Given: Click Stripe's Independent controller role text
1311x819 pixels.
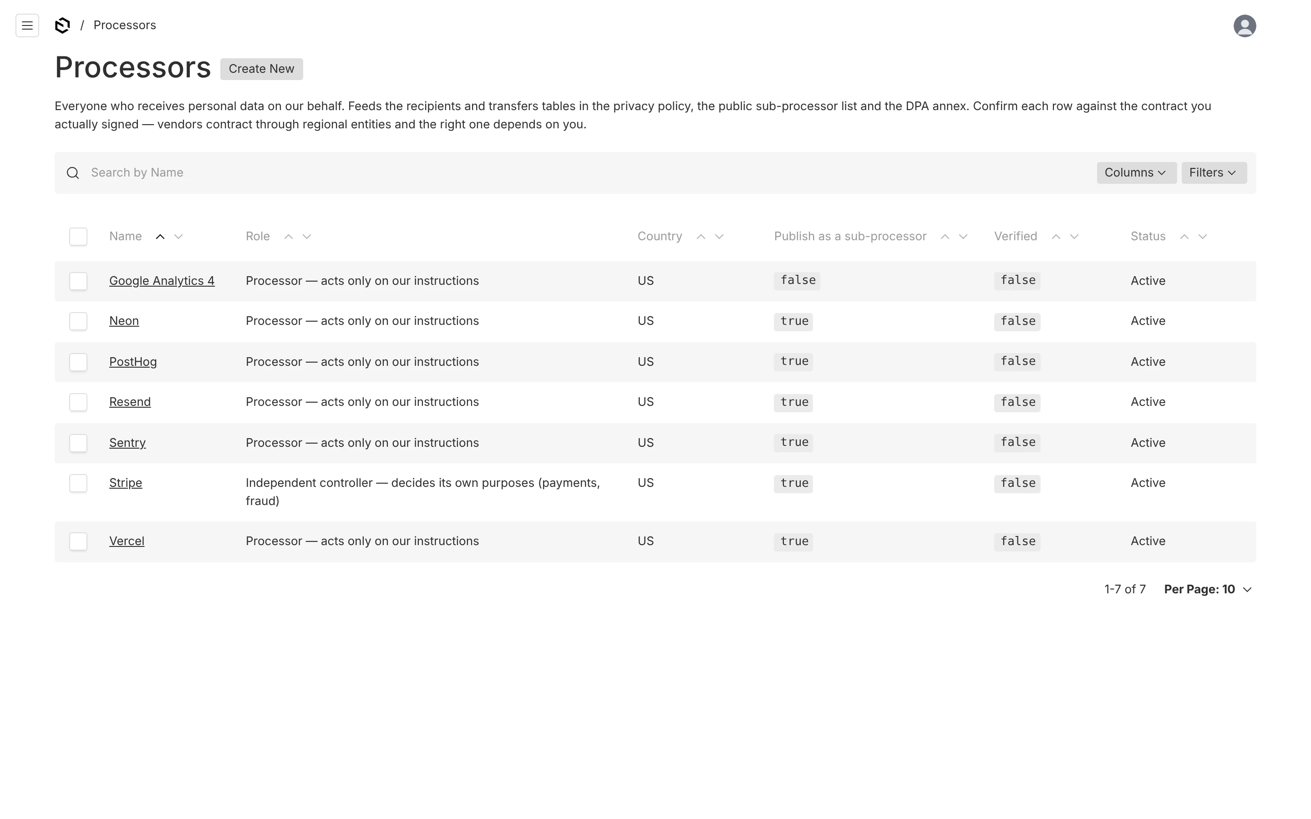Looking at the screenshot, I should click(x=422, y=492).
